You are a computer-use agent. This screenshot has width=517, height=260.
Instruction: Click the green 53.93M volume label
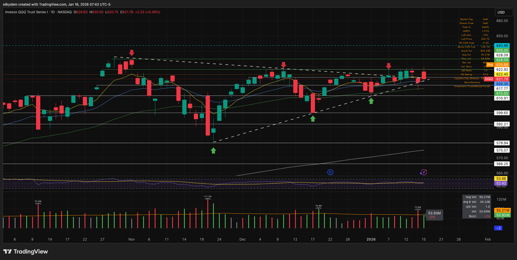[503, 215]
